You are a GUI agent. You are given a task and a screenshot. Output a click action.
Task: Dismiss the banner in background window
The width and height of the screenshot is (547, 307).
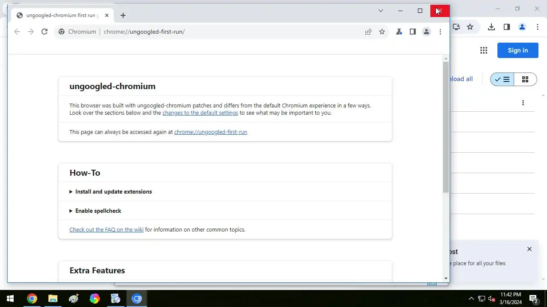[529, 249]
